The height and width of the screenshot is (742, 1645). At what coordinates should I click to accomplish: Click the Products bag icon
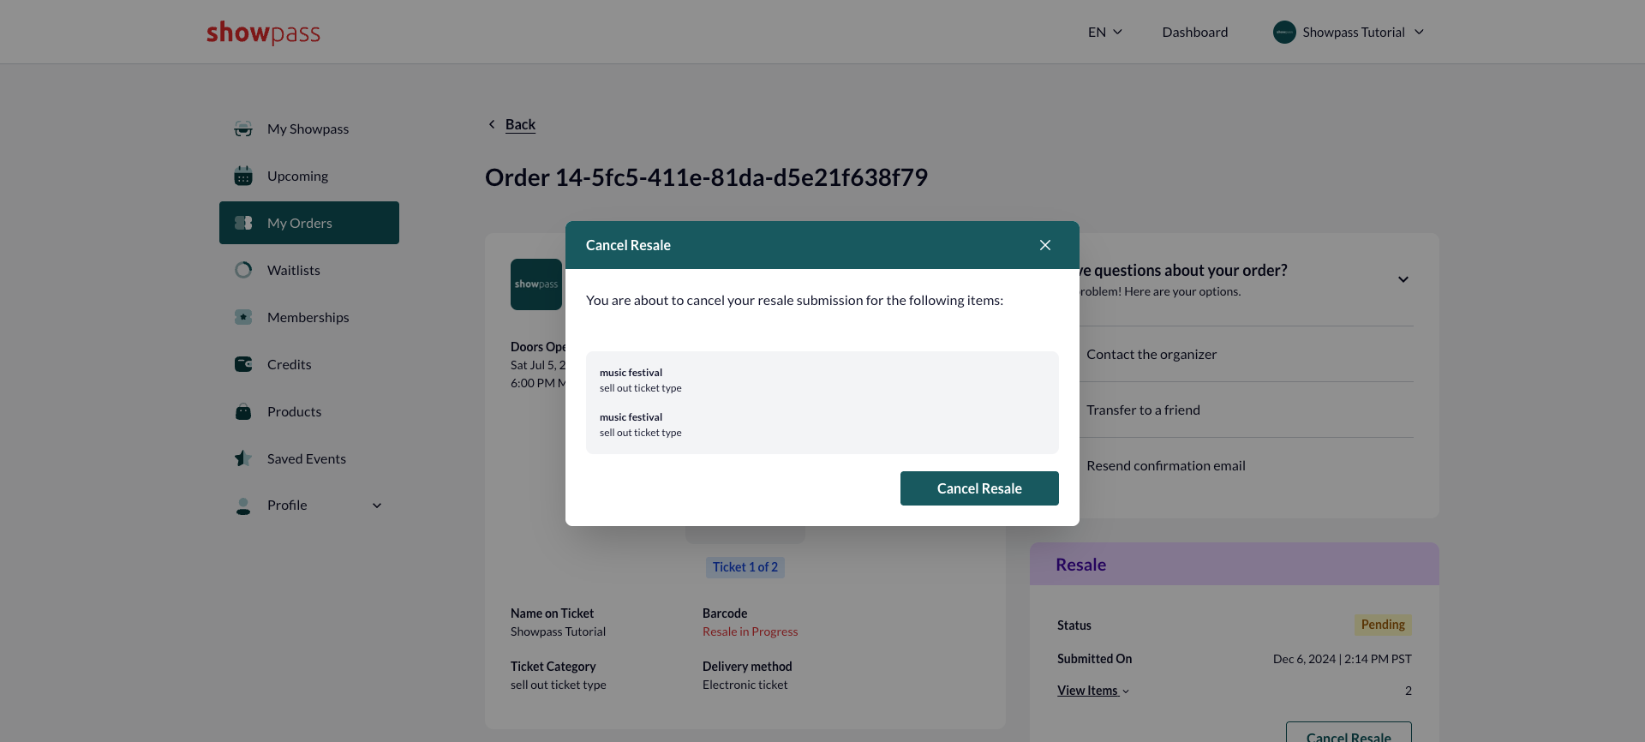tap(243, 411)
